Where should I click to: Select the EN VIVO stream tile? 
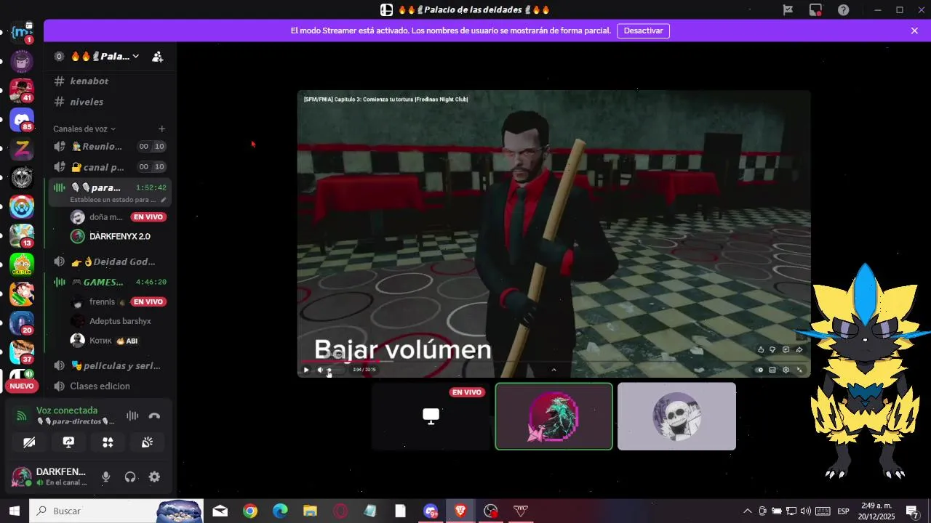pos(431,416)
